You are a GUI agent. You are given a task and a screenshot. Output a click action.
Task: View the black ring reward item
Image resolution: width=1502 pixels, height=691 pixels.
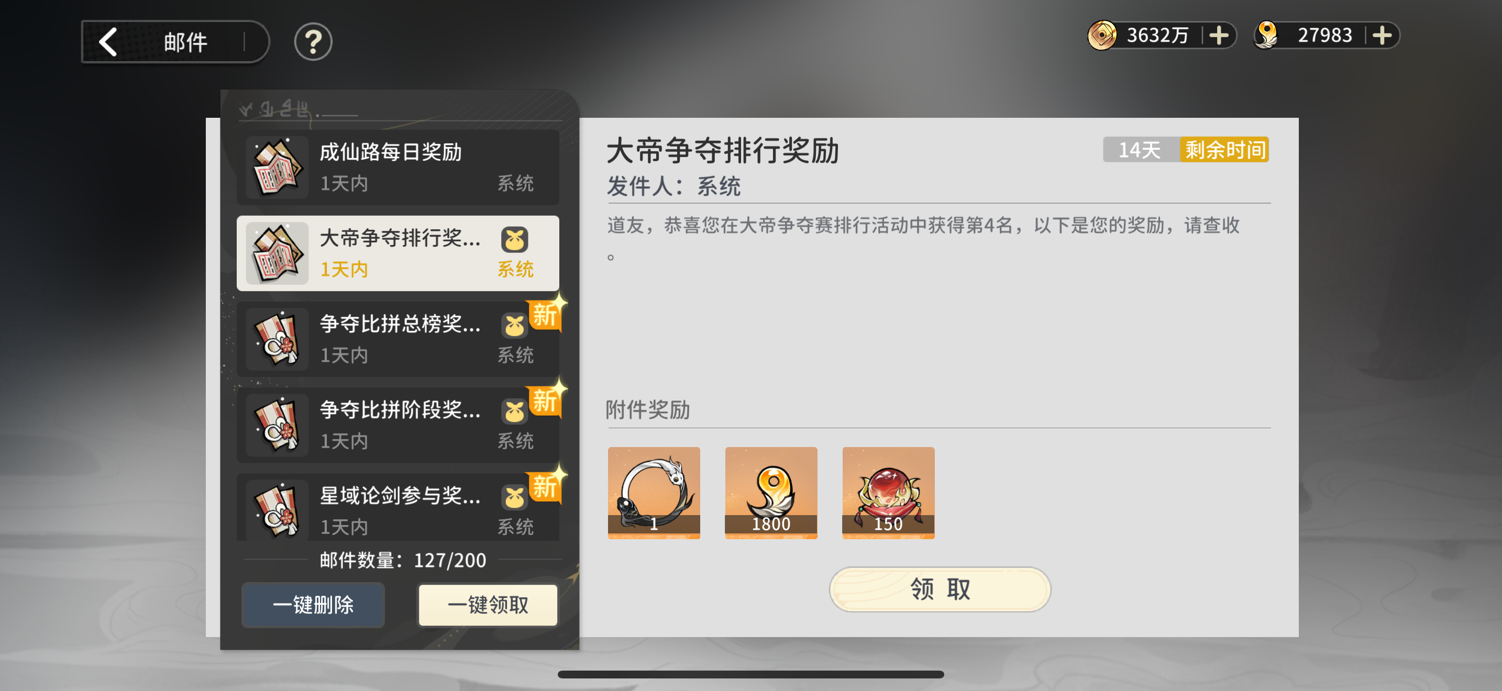654,493
